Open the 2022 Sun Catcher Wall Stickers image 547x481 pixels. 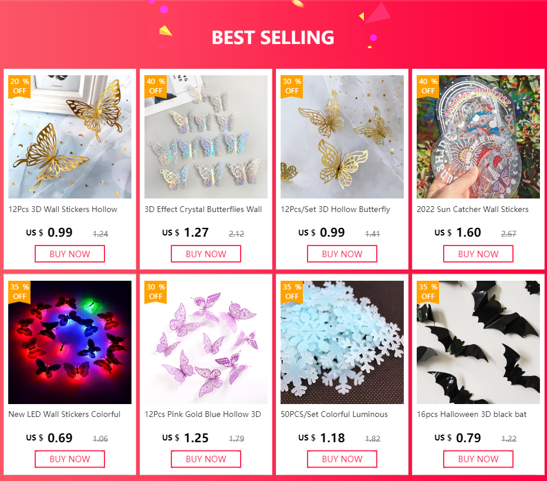pyautogui.click(x=478, y=137)
